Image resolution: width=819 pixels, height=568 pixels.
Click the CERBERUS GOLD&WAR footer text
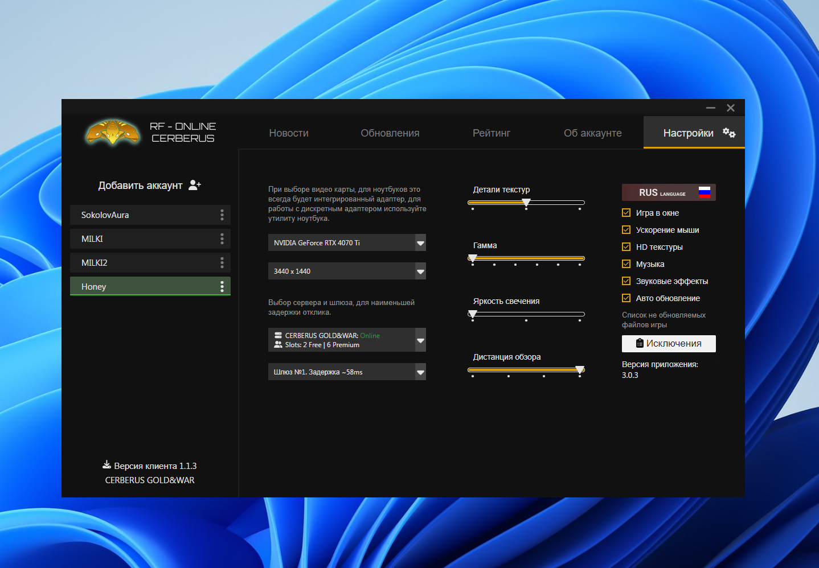pos(150,480)
